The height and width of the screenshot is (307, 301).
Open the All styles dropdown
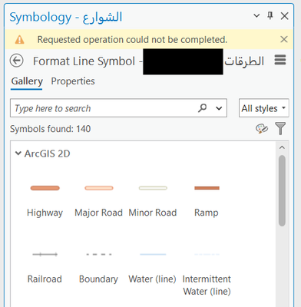(264, 108)
